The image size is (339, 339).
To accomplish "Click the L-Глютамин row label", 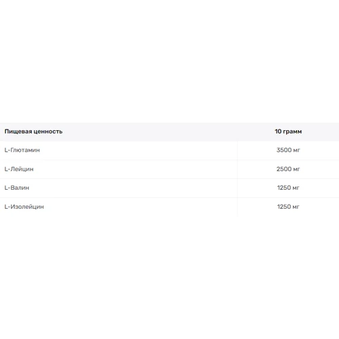I will [22, 150].
